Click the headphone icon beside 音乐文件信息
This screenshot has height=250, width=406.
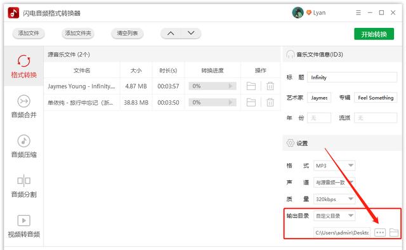tap(290, 55)
